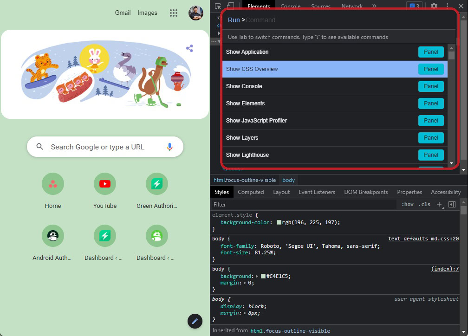Run the Show Console command
468x336 pixels.
(x=335, y=86)
